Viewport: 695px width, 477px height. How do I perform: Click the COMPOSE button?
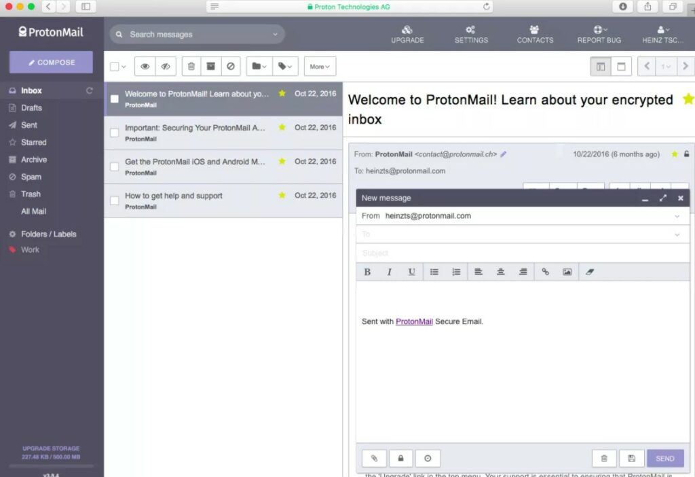point(50,62)
